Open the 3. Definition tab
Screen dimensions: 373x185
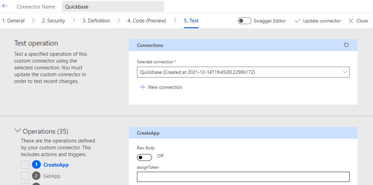click(96, 21)
